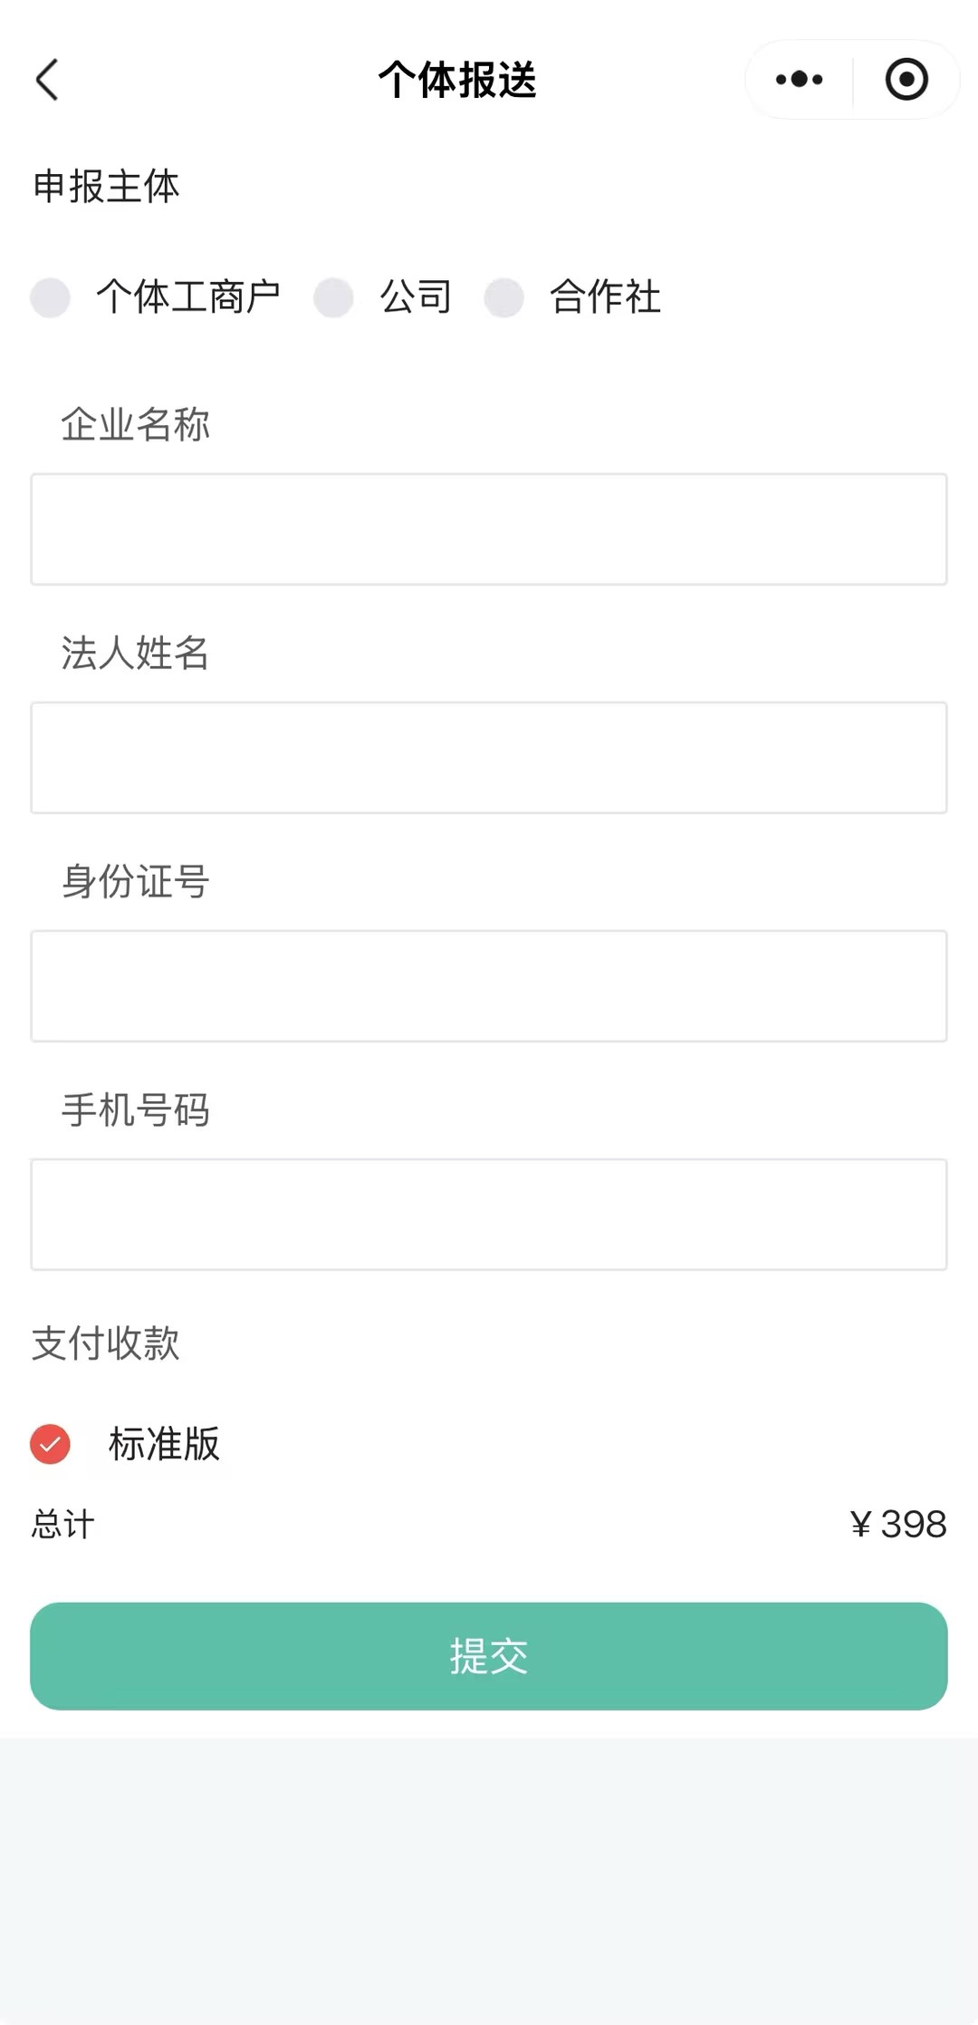Click the 支付收款 section heading
The image size is (978, 2025).
click(106, 1343)
